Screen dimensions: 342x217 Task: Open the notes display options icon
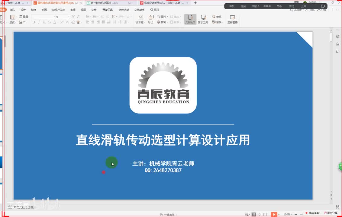[x=247, y=215]
